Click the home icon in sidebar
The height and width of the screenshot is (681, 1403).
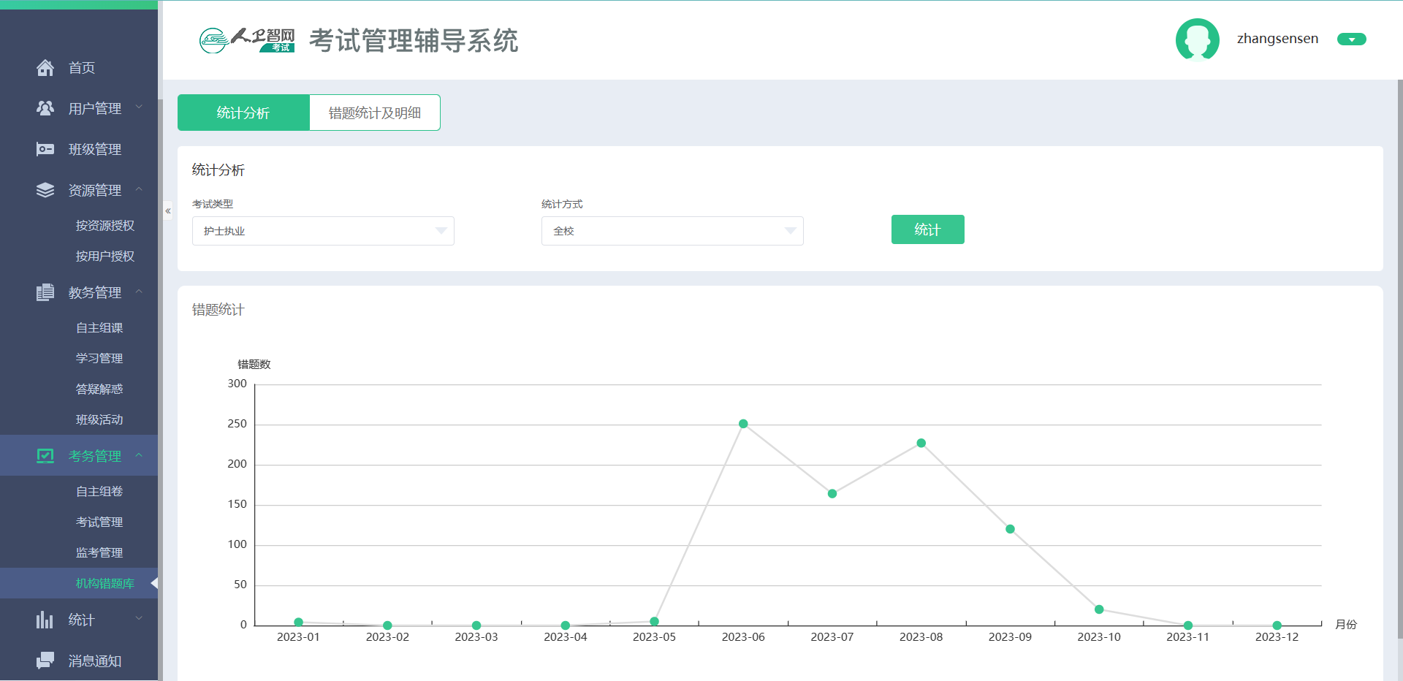click(x=45, y=68)
